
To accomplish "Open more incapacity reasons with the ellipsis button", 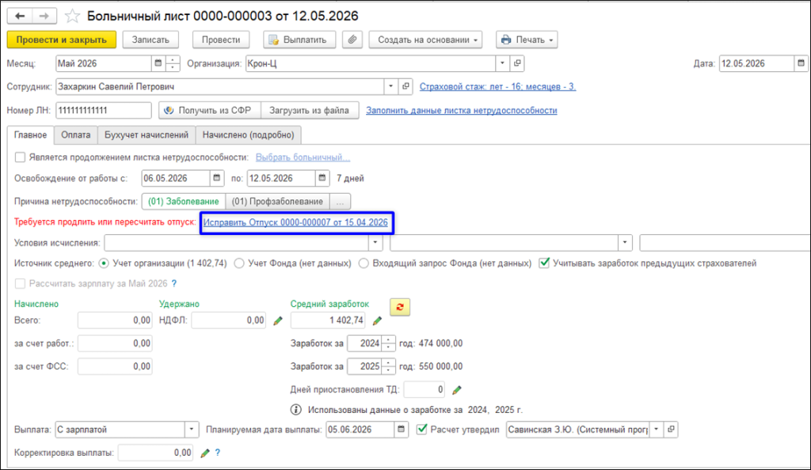I will pyautogui.click(x=340, y=202).
